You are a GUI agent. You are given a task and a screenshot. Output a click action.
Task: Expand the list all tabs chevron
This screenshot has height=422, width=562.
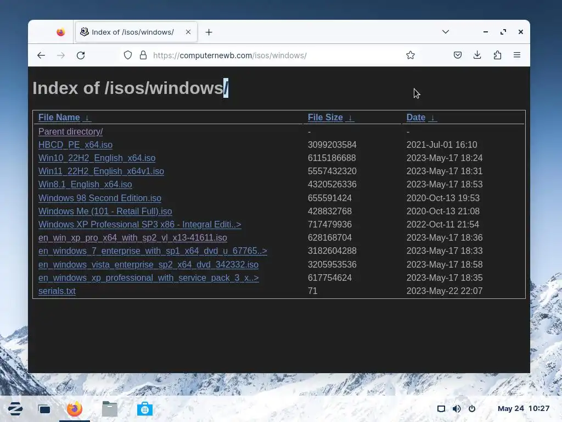446,31
